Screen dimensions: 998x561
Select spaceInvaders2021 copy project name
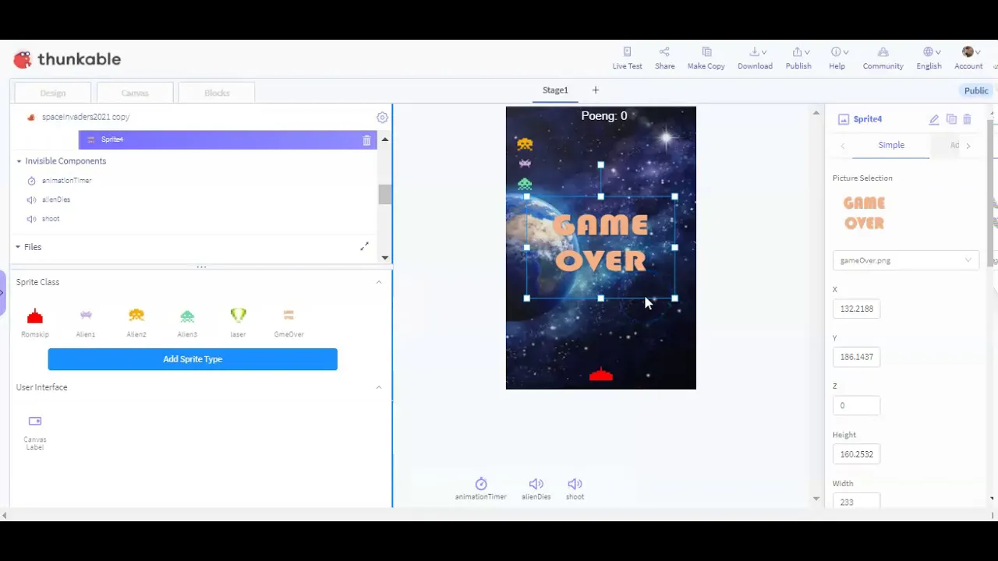pyautogui.click(x=86, y=117)
